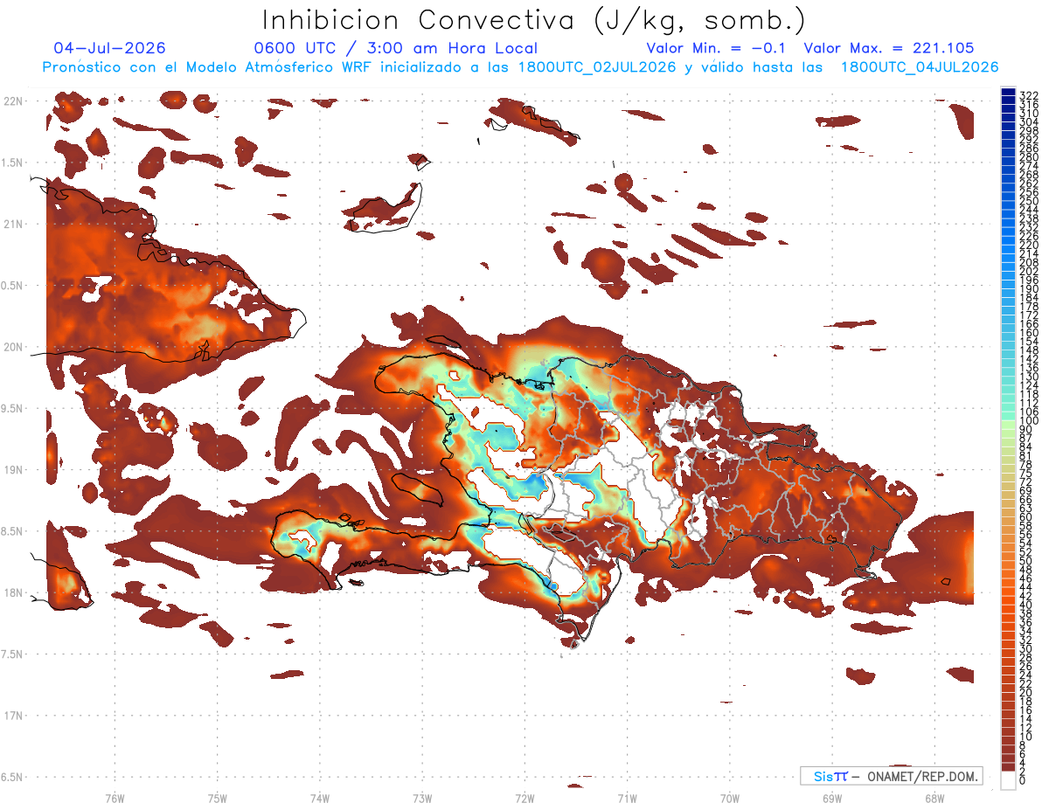Image resolution: width=1049 pixels, height=810 pixels.
Task: Select the date "04-Jul-2026"
Action: [109, 48]
